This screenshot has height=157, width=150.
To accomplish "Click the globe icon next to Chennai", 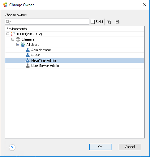I will pos(18,39).
